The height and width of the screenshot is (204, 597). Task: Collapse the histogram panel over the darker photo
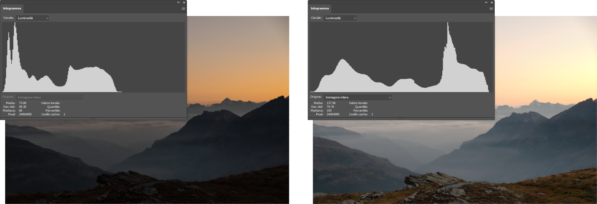coord(178,3)
